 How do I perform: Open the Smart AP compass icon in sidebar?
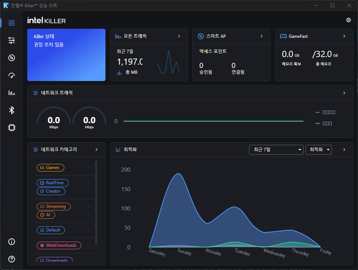(12, 58)
